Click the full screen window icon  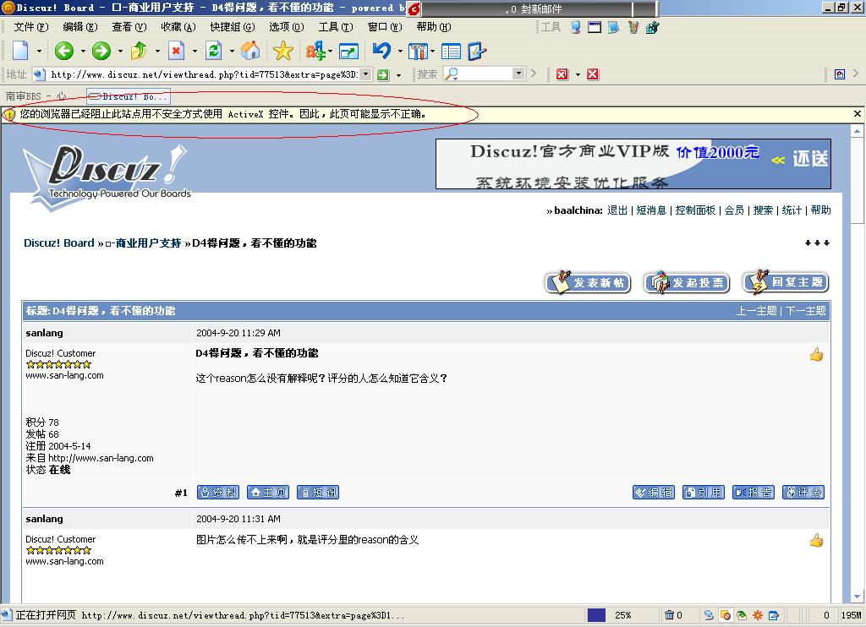pyautogui.click(x=348, y=52)
